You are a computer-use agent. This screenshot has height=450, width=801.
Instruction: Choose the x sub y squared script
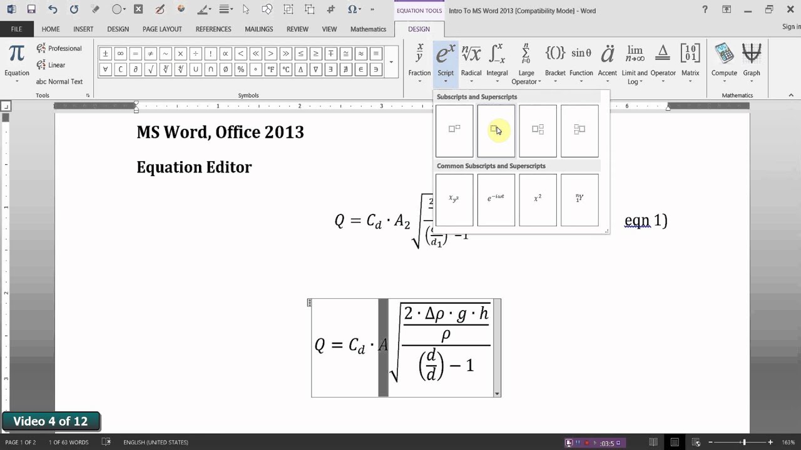tap(454, 199)
